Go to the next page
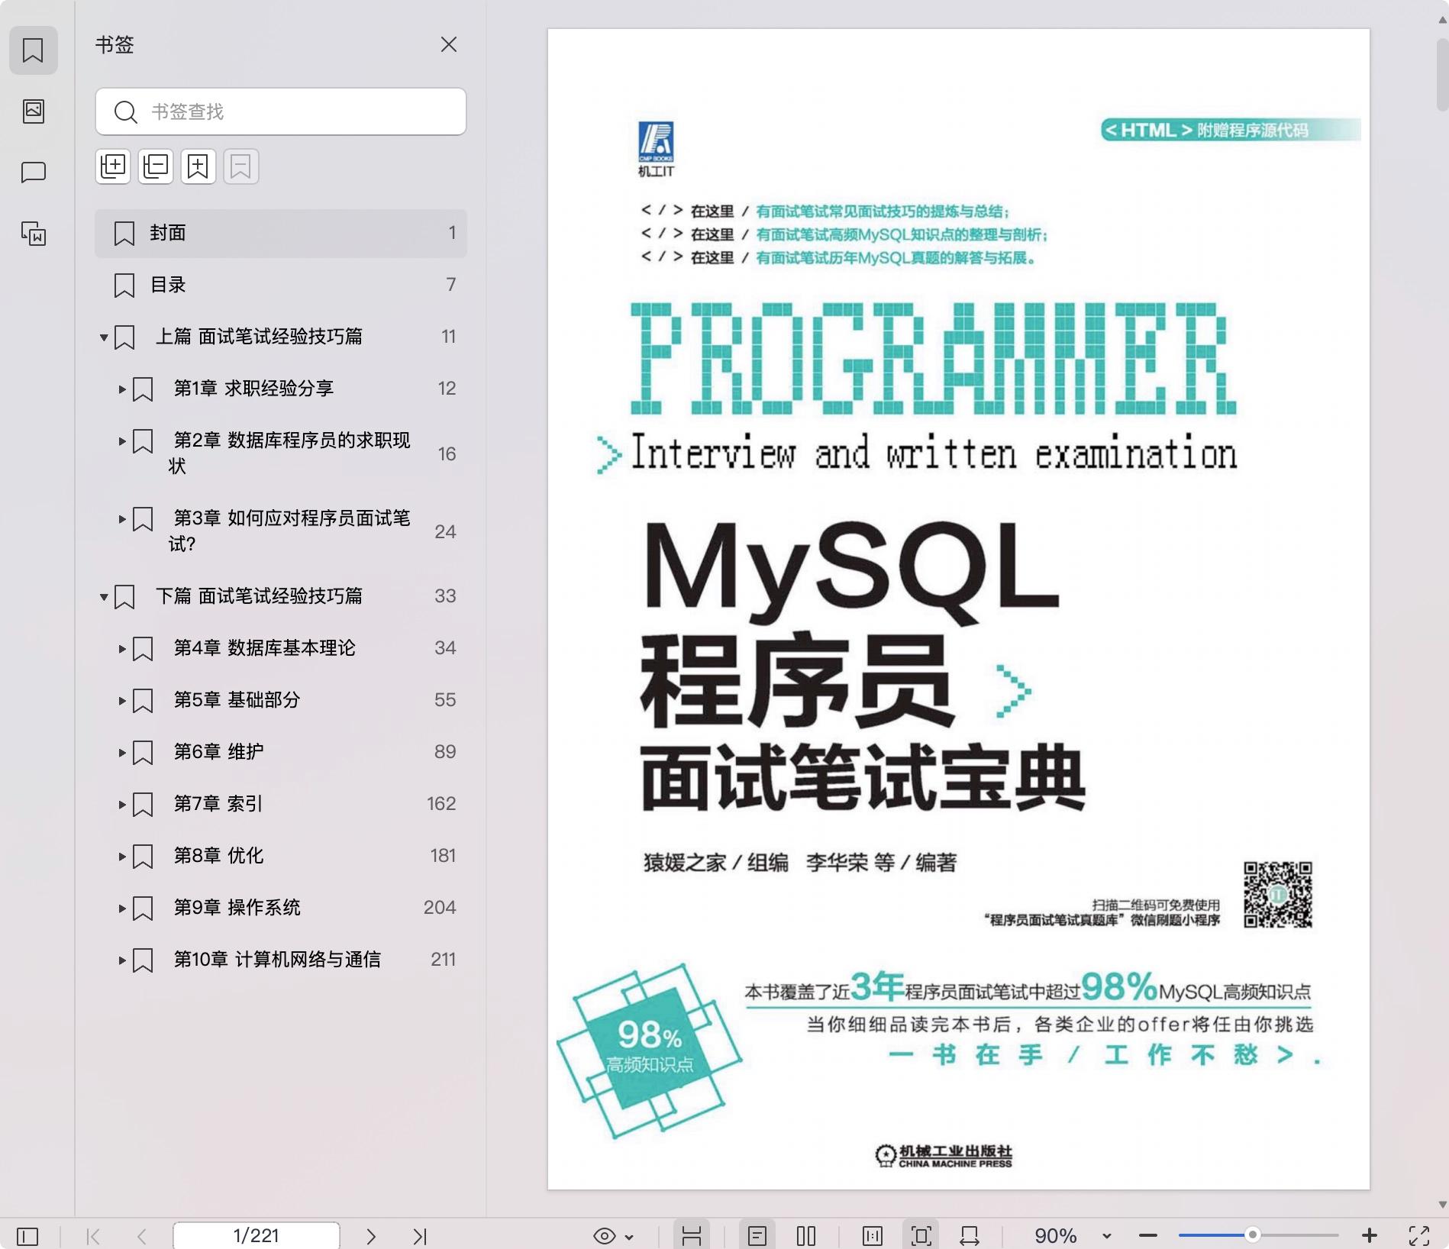The image size is (1449, 1249). [371, 1236]
